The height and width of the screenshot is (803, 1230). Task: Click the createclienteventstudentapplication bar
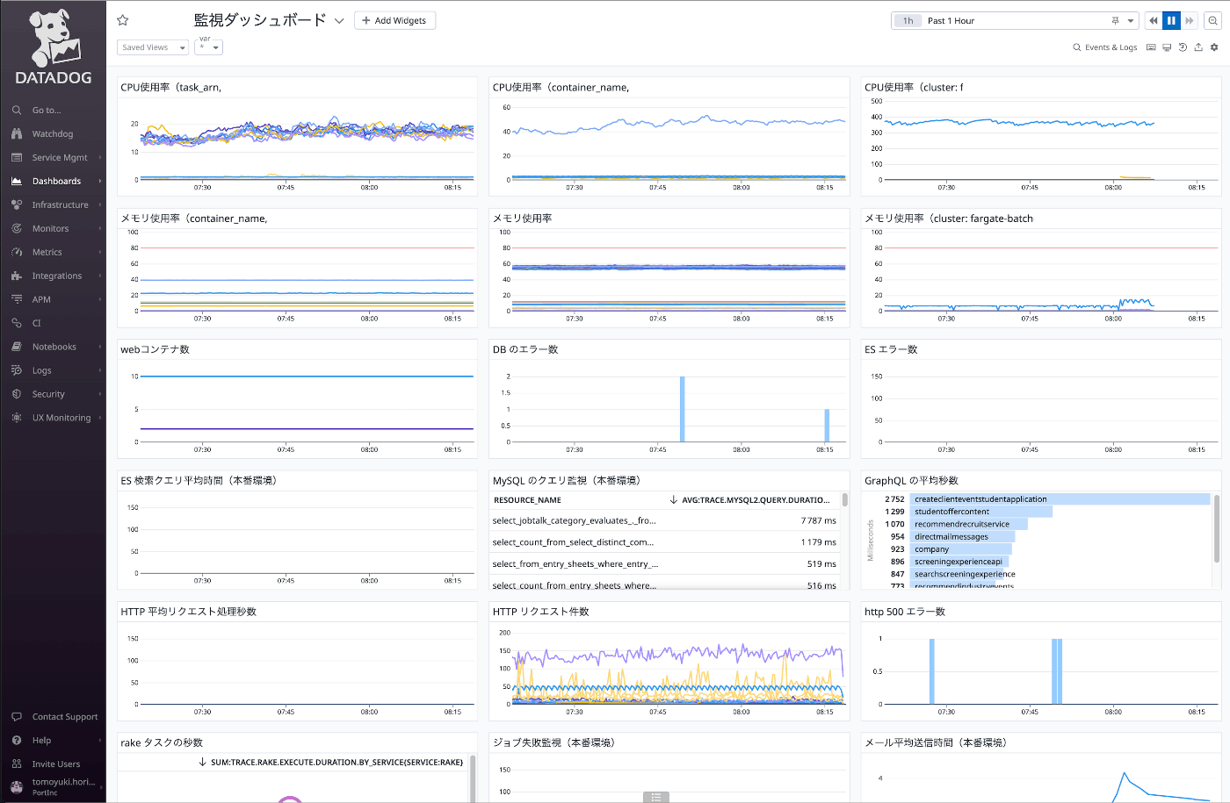tap(1060, 499)
